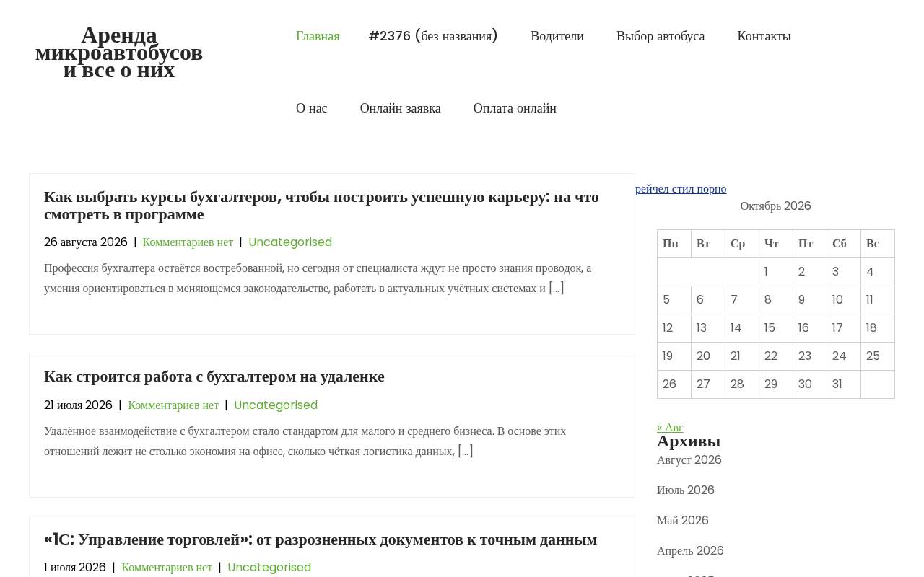The height and width of the screenshot is (577, 924).
Task: Click the Октябрь 2026 calendar caption
Action: (x=776, y=206)
